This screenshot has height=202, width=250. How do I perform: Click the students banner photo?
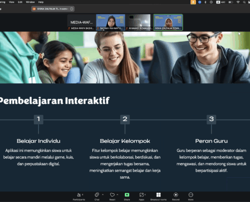(x=125, y=58)
